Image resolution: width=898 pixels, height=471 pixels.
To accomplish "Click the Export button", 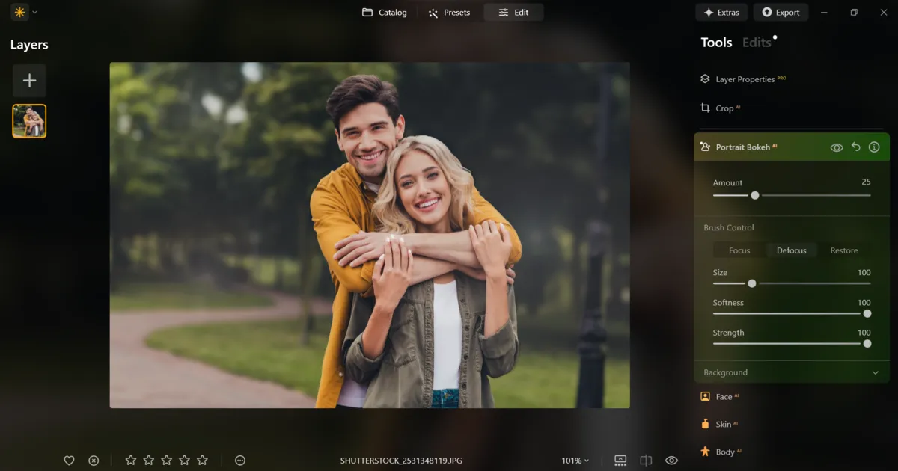I will [781, 12].
